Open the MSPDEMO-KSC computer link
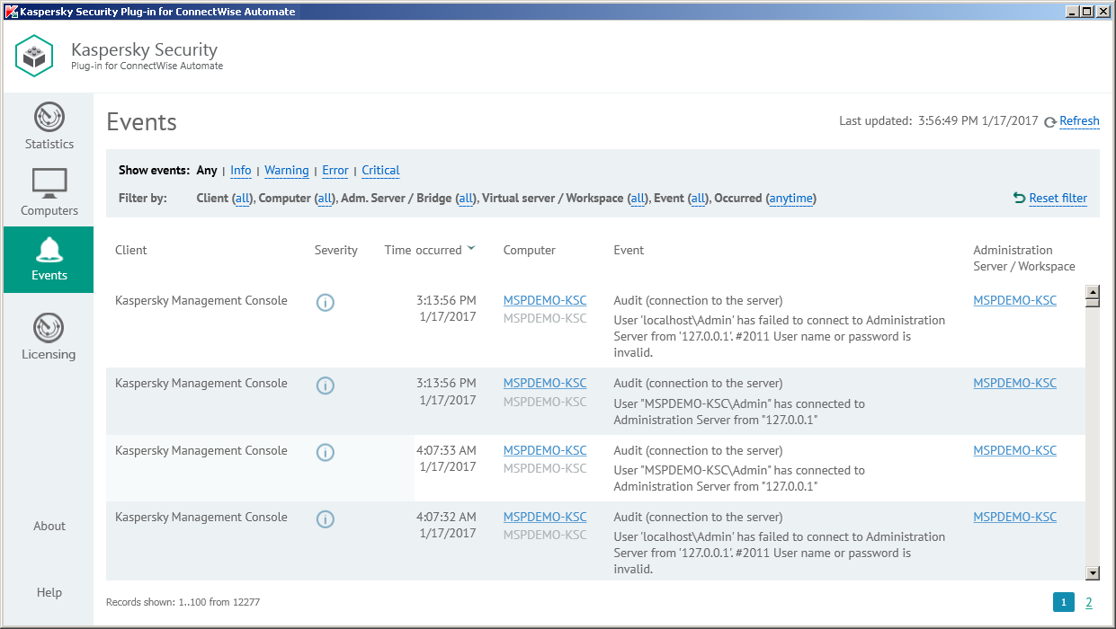Screen dimensions: 1116x629 pos(544,300)
